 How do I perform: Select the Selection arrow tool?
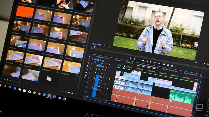(89, 57)
